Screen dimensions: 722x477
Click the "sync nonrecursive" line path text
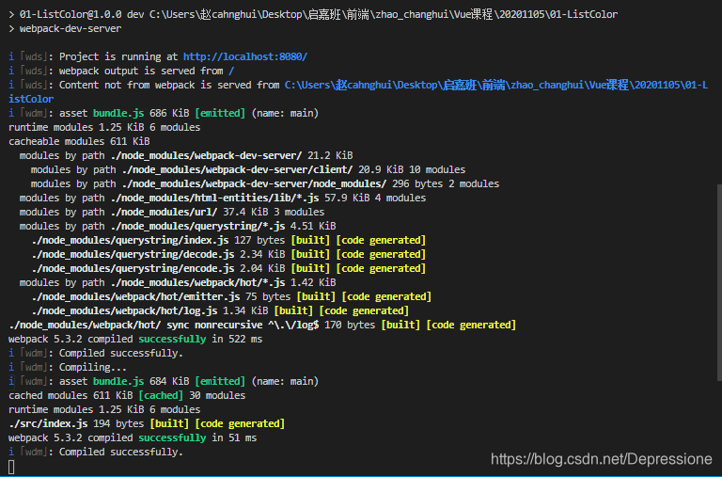pos(164,325)
